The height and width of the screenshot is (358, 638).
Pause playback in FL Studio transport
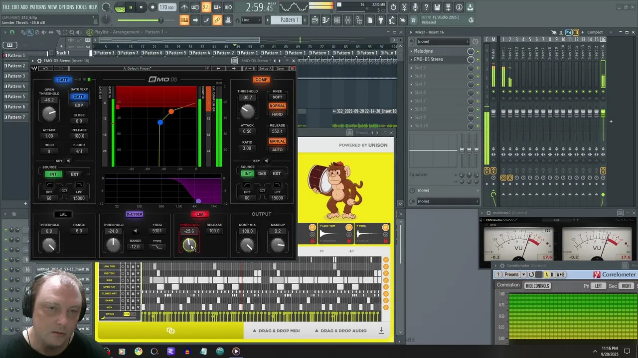(x=131, y=7)
